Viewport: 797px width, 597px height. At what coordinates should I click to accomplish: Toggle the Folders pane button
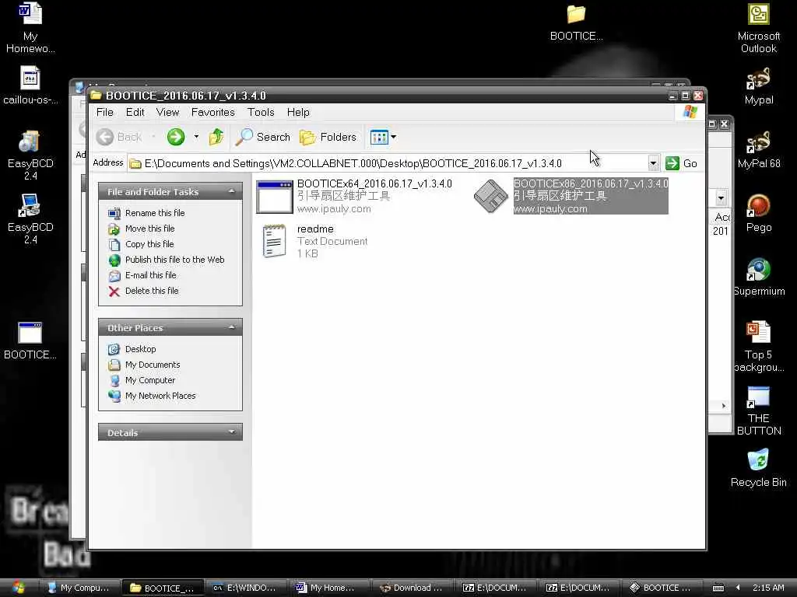(328, 137)
